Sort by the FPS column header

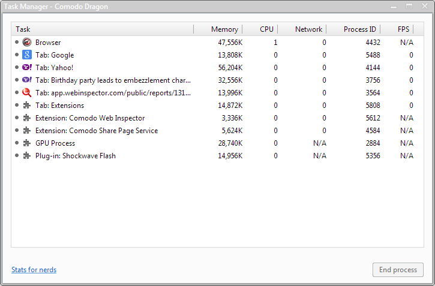pos(397,29)
